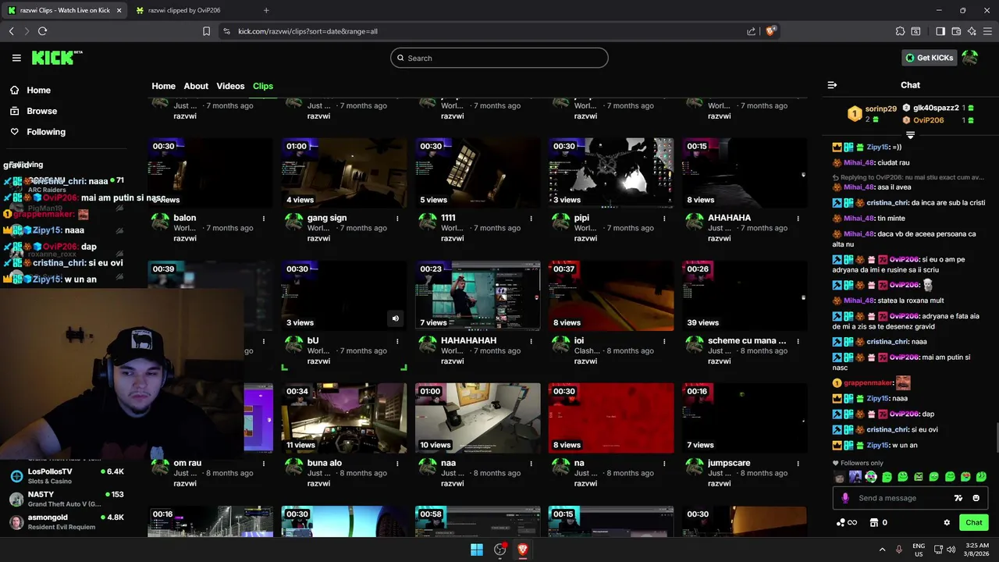This screenshot has height=562, width=999.
Task: Go to Home in left sidebar
Action: point(31,90)
